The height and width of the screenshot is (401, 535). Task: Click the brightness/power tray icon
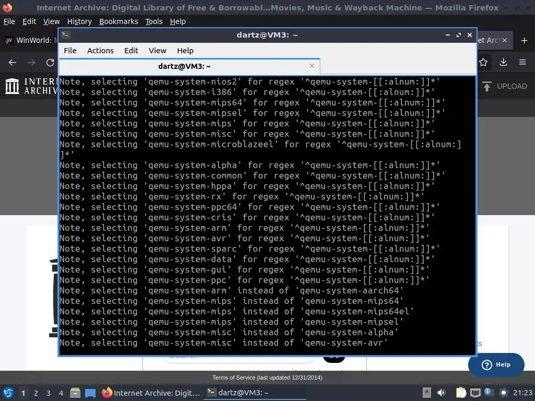tap(503, 393)
